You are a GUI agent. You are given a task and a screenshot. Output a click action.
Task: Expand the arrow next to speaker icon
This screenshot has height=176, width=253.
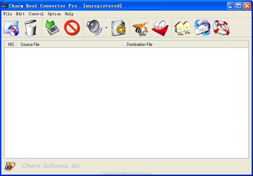[106, 28]
